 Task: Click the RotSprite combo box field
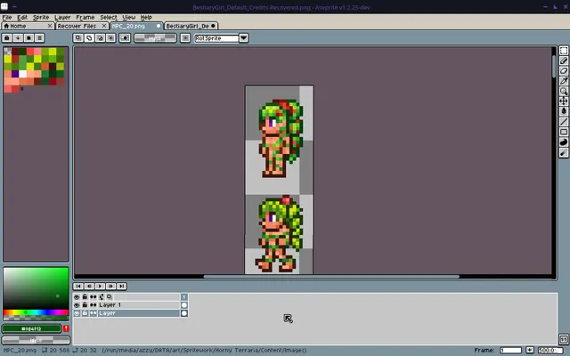216,37
